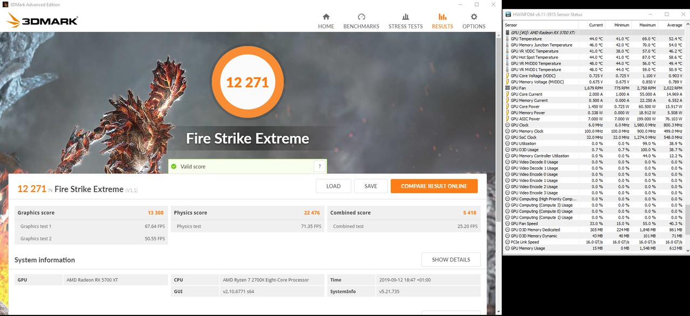The height and width of the screenshot is (316, 690).
Task: Select the RESULTS tab
Action: (x=442, y=21)
